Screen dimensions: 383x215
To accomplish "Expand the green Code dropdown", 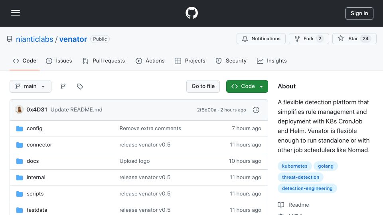I will pyautogui.click(x=247, y=86).
